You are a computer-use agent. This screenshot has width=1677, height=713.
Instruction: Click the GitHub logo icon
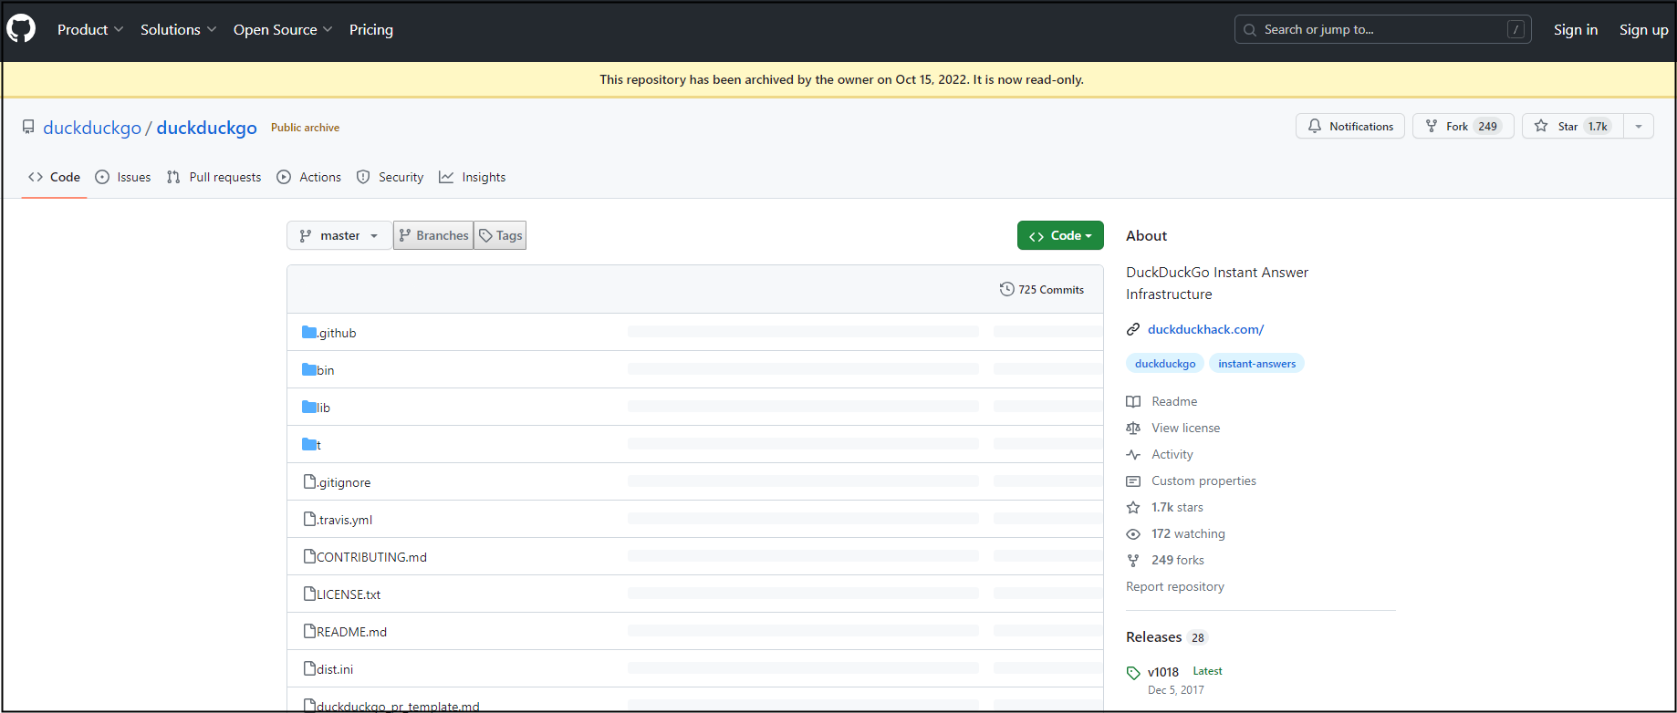point(21,29)
